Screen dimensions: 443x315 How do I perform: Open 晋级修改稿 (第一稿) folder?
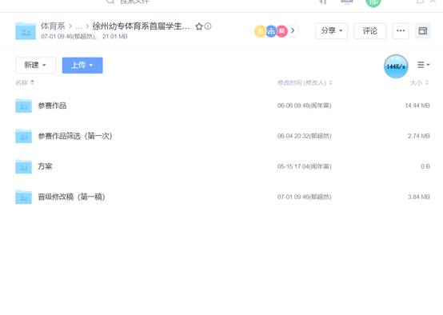[x=71, y=197]
